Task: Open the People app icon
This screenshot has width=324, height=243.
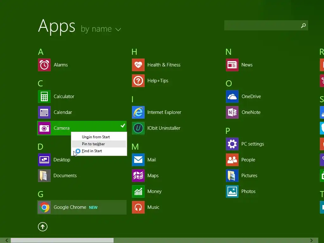Action: 232,160
